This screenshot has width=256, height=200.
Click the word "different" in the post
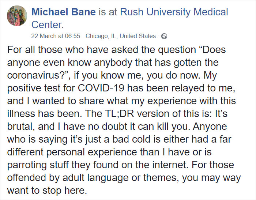25,152
